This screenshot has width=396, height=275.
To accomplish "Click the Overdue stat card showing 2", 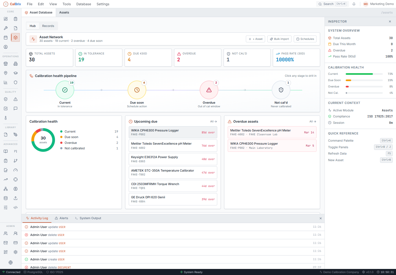I will pyautogui.click(x=198, y=57).
